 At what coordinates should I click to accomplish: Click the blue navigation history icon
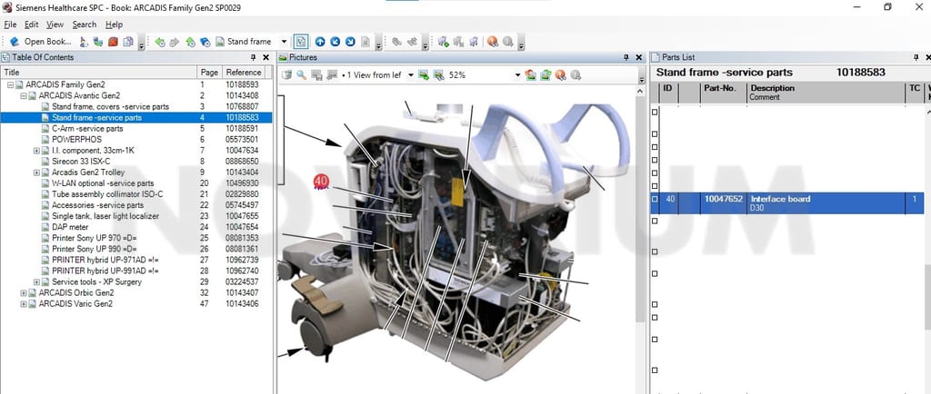click(x=205, y=42)
